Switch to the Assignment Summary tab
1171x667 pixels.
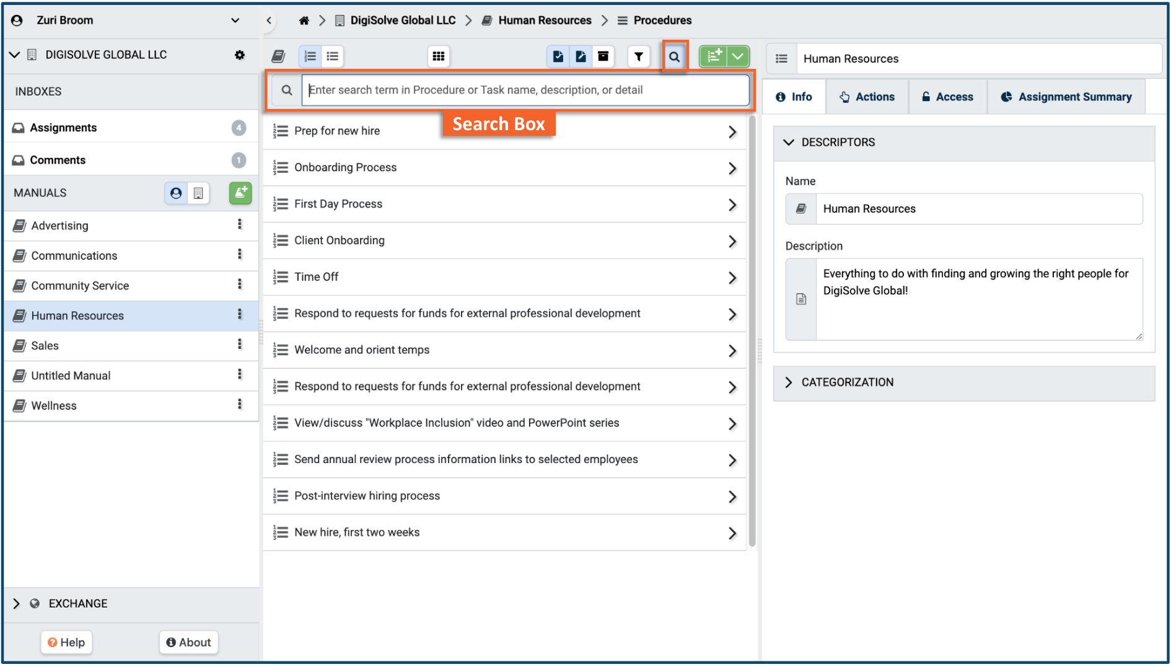click(x=1066, y=97)
